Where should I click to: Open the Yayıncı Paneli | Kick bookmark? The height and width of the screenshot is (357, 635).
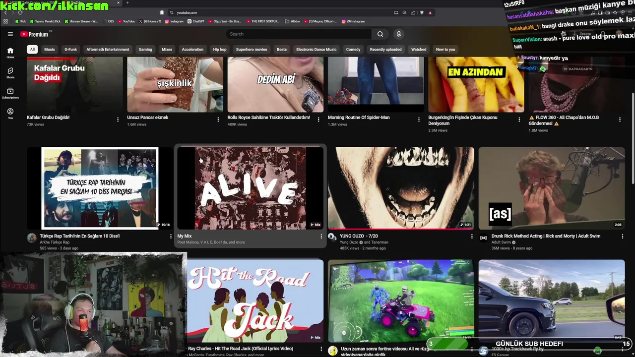(x=46, y=21)
